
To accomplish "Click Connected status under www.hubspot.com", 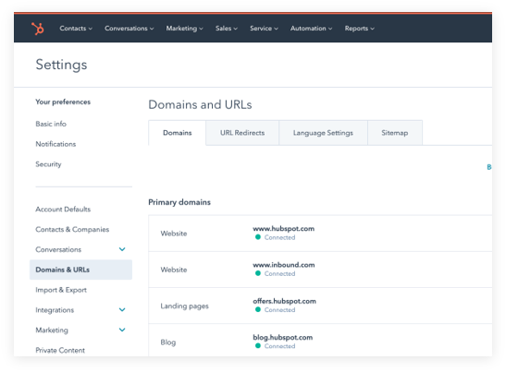I will click(x=279, y=237).
